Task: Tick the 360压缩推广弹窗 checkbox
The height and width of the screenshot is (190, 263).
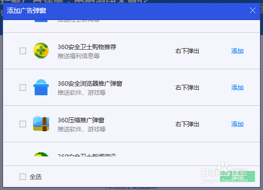Action: [23, 124]
